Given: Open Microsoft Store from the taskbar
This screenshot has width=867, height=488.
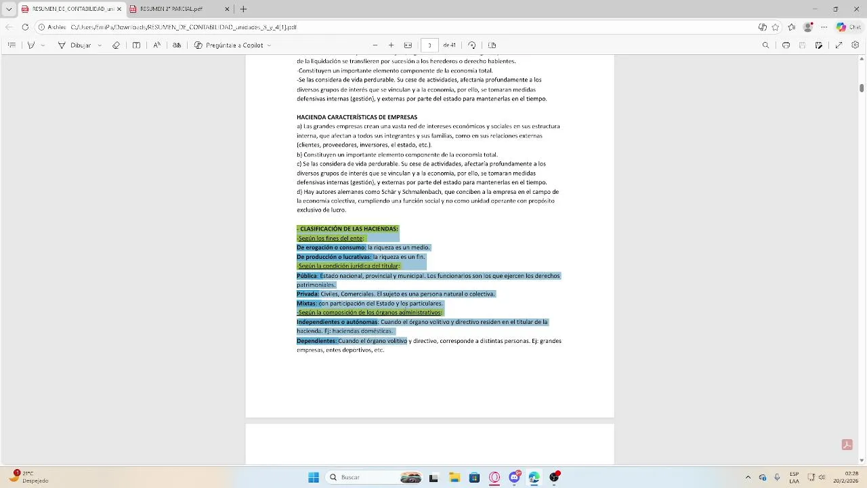Looking at the screenshot, I should point(474,477).
